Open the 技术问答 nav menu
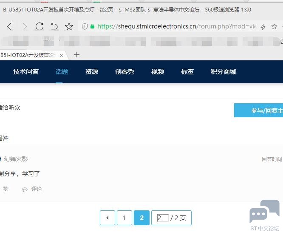Viewport: 283px width, 235px height. pyautogui.click(x=26, y=72)
